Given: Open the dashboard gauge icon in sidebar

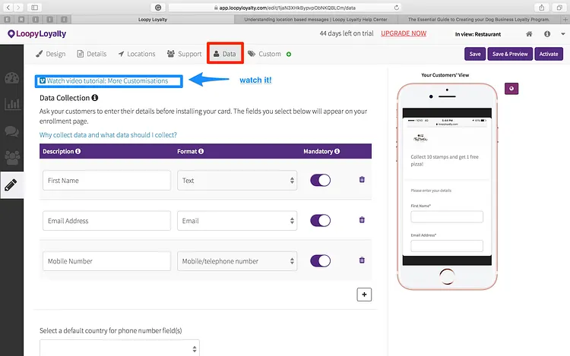Looking at the screenshot, I should (11, 78).
